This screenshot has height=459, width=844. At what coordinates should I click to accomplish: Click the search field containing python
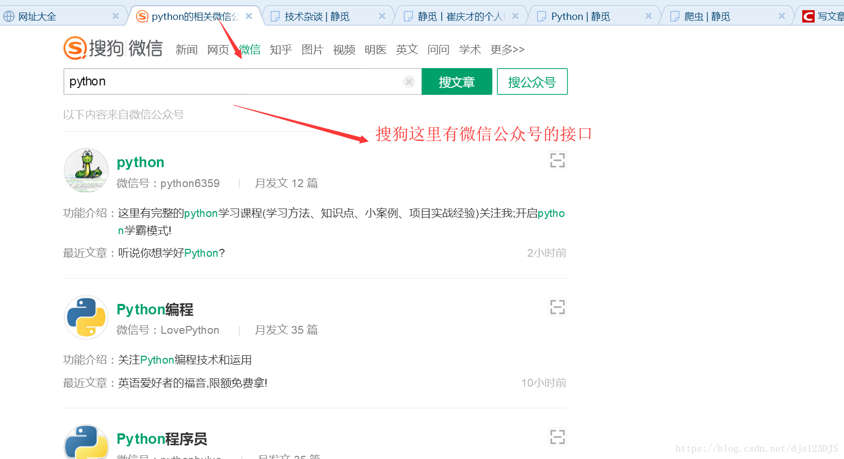pyautogui.click(x=242, y=81)
